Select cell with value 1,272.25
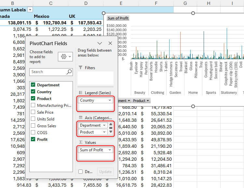The height and width of the screenshot is (188, 244). click(x=51, y=29)
